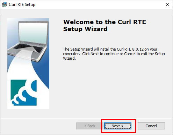This screenshot has height=135, width=173.
Task: Click the laptop keyboard in the banner graphic
Action: pyautogui.click(x=28, y=47)
